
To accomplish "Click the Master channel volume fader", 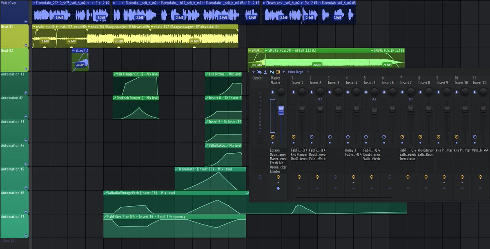I will point(281,111).
